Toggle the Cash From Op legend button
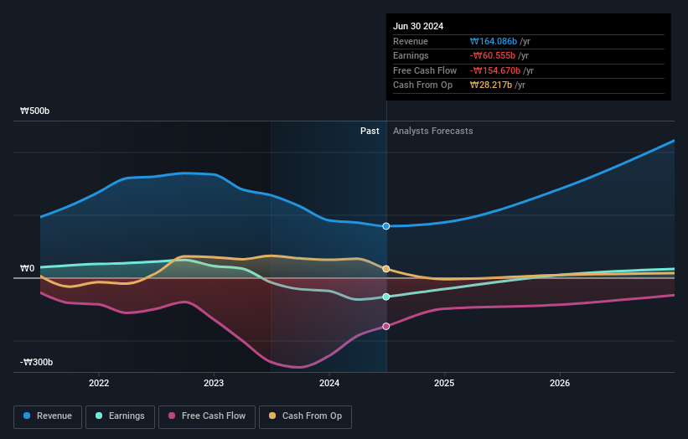The image size is (688, 439). point(305,416)
